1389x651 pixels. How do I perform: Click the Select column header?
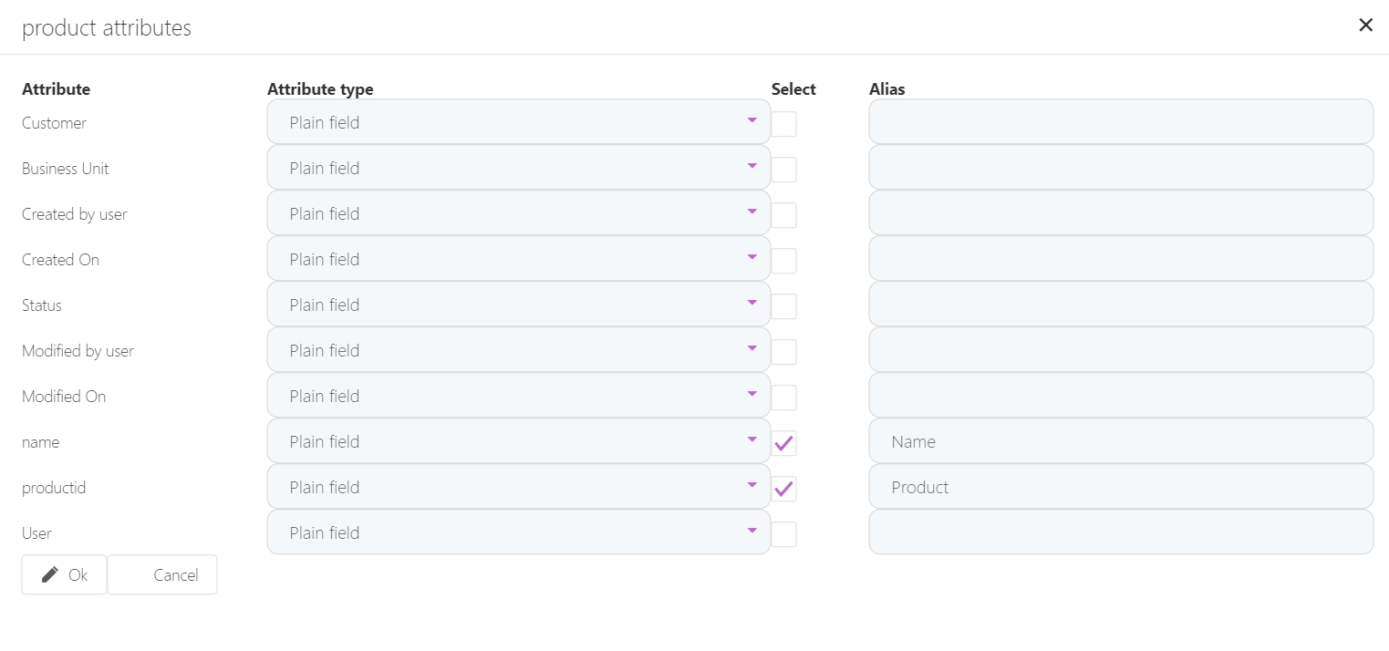coord(793,88)
